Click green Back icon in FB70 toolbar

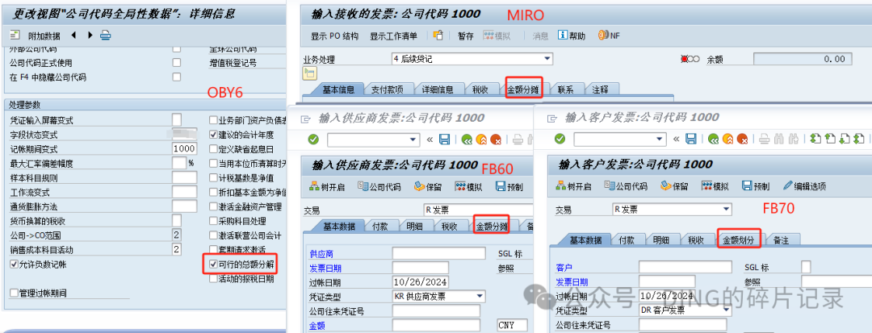pyautogui.click(x=714, y=139)
